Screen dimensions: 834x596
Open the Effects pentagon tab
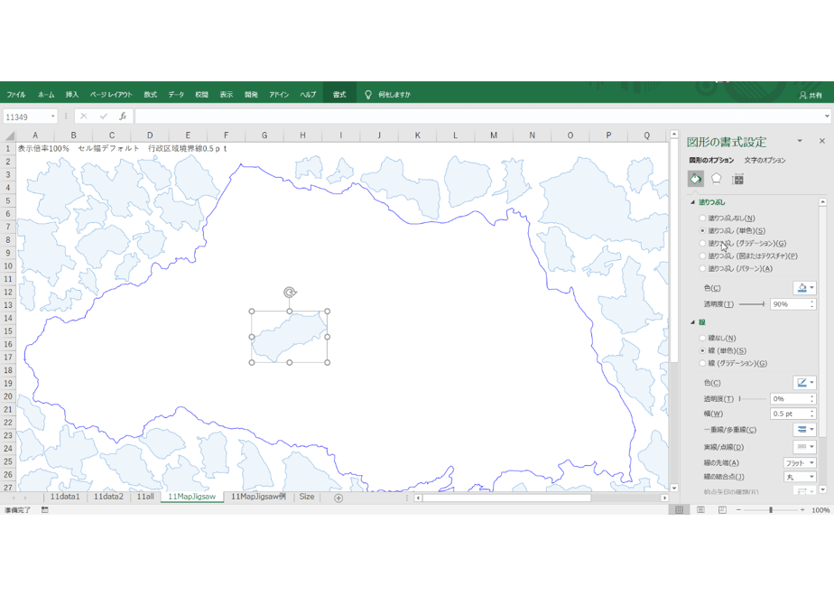pyautogui.click(x=717, y=180)
